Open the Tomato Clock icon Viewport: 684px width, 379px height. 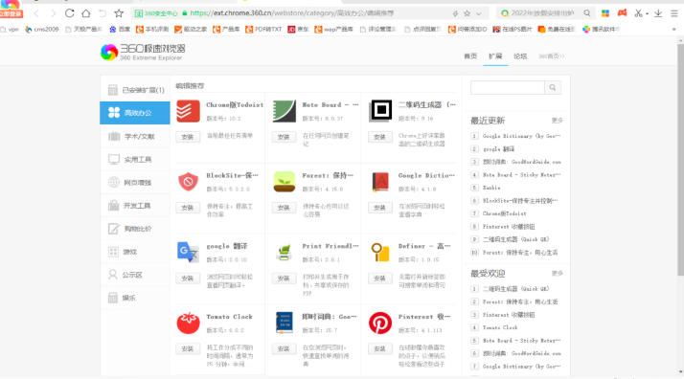[x=188, y=323]
